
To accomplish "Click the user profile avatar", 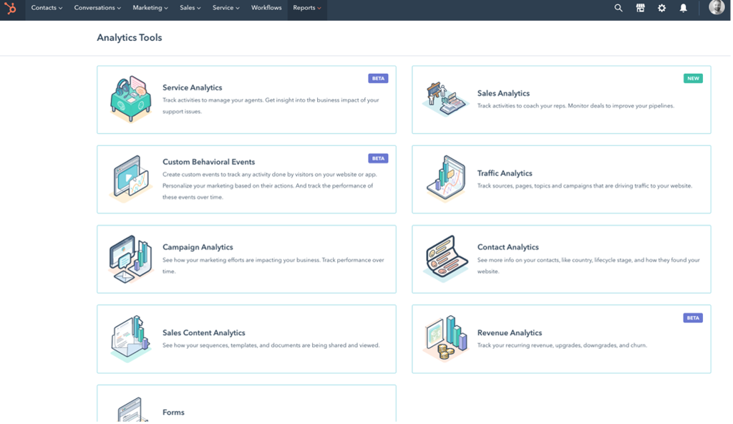I will click(717, 8).
